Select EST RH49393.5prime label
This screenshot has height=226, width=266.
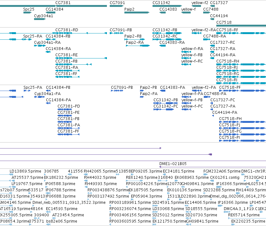101,184
